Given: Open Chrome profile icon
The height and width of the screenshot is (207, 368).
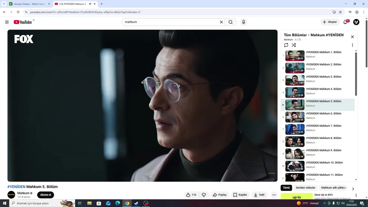Looking at the screenshot, I should [357, 12].
